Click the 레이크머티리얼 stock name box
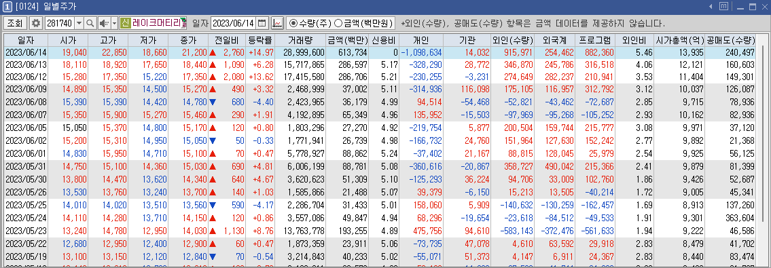 [x=153, y=23]
